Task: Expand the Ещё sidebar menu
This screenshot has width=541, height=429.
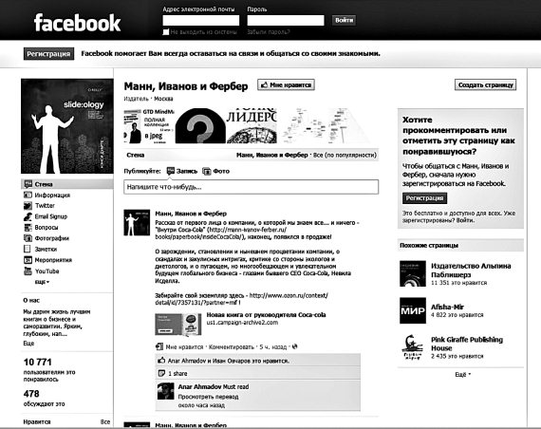Action: 42,282
